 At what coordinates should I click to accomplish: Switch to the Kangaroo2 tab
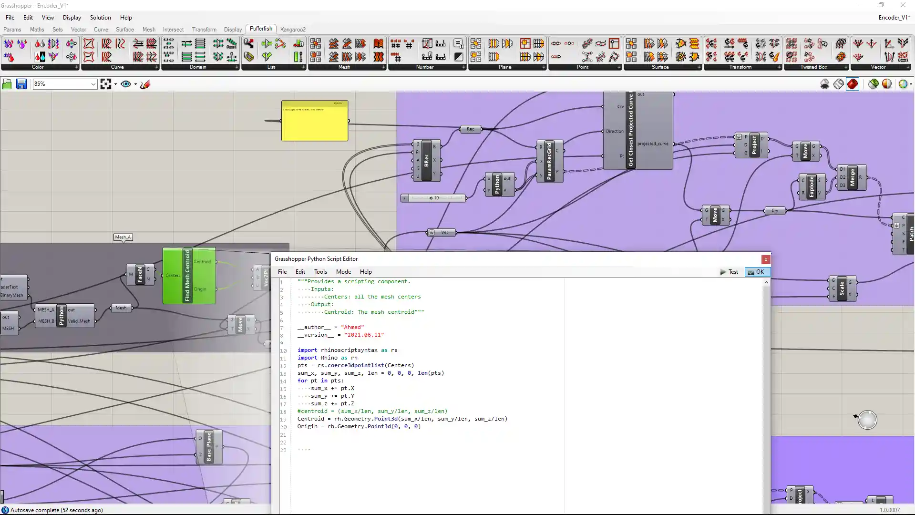coord(293,30)
